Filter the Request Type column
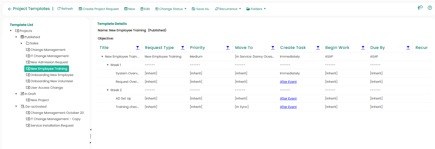Screen dimensions: 435x149 coord(183,48)
